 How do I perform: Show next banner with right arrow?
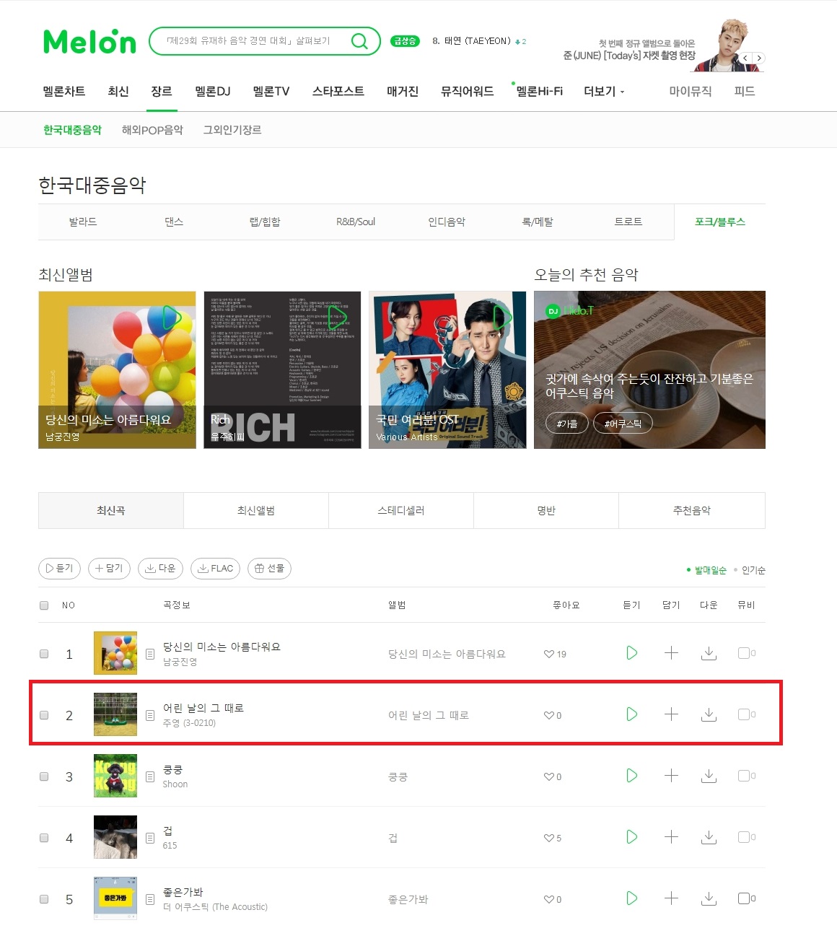click(759, 58)
